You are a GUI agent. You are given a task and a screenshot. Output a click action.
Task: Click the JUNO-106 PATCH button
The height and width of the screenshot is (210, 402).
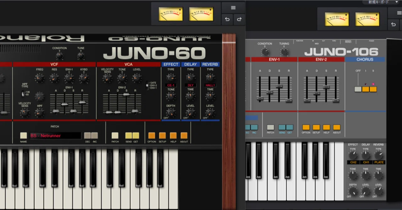(270, 127)
